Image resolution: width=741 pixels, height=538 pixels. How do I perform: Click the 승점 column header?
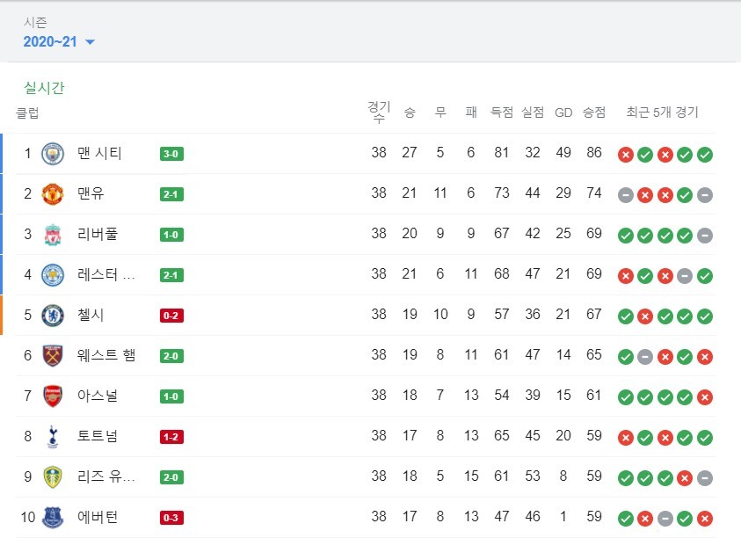click(594, 113)
